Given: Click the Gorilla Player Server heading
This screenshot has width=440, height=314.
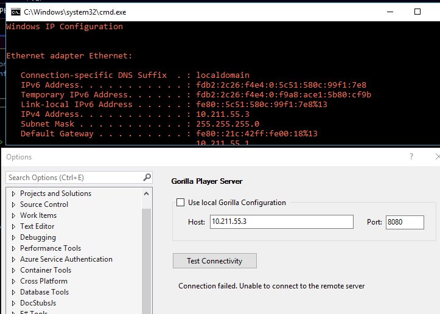Looking at the screenshot, I should (207, 181).
